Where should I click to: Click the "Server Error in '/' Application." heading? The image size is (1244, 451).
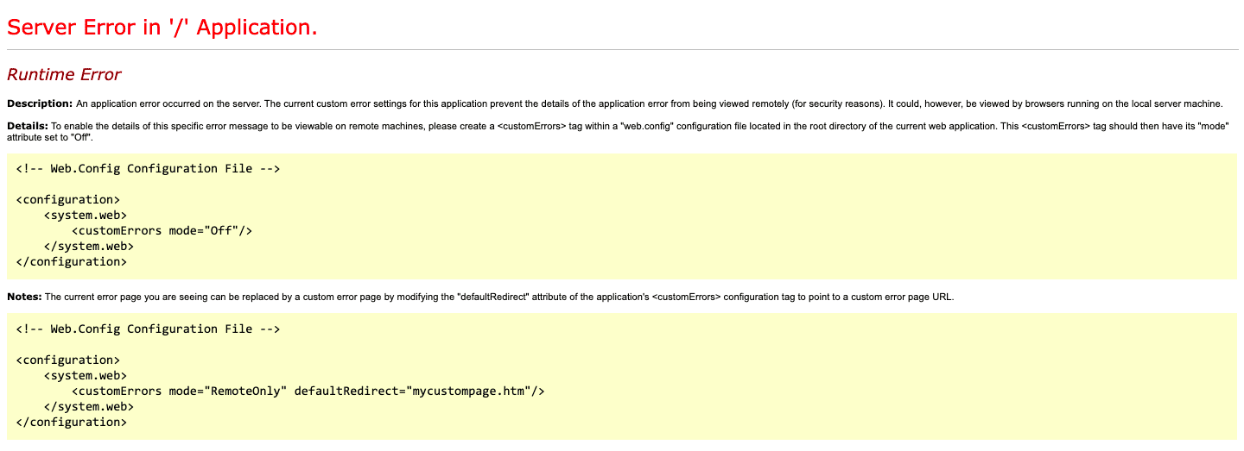point(162,27)
